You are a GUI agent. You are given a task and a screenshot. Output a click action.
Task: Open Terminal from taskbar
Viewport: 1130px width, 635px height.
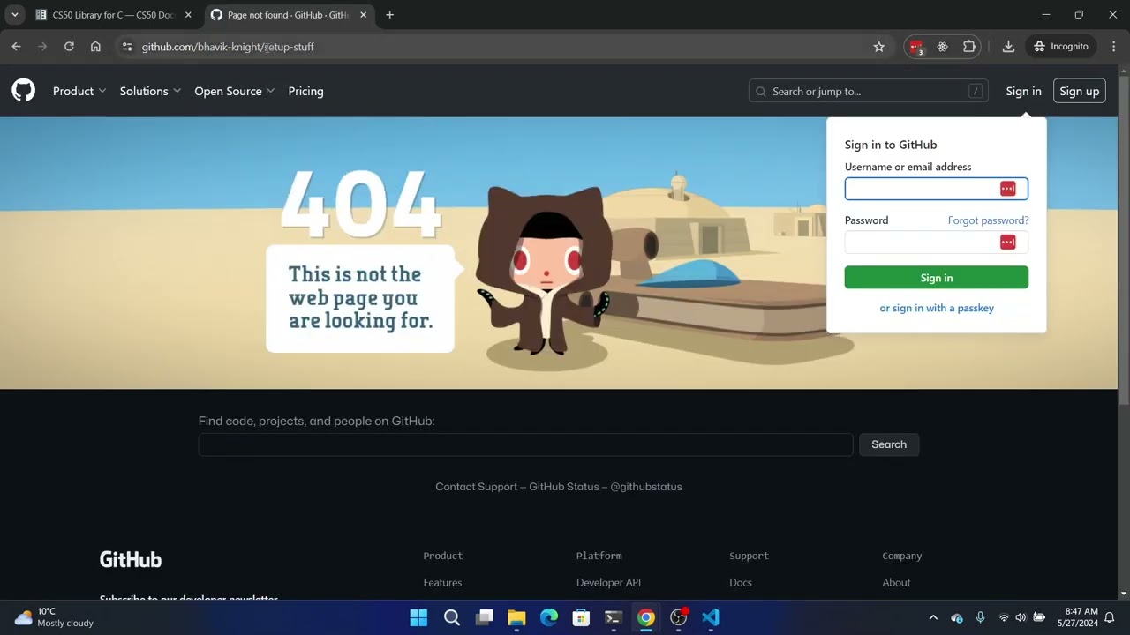point(614,617)
